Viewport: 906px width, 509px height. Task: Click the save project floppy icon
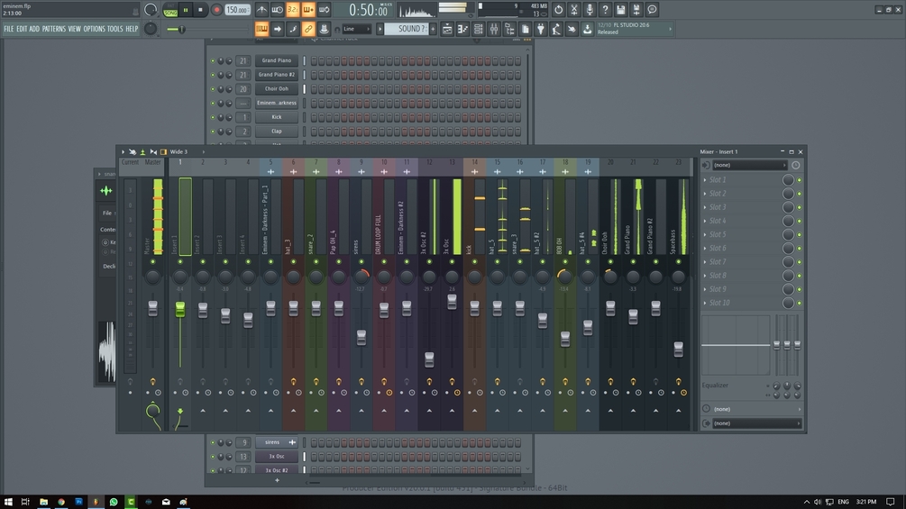(620, 10)
